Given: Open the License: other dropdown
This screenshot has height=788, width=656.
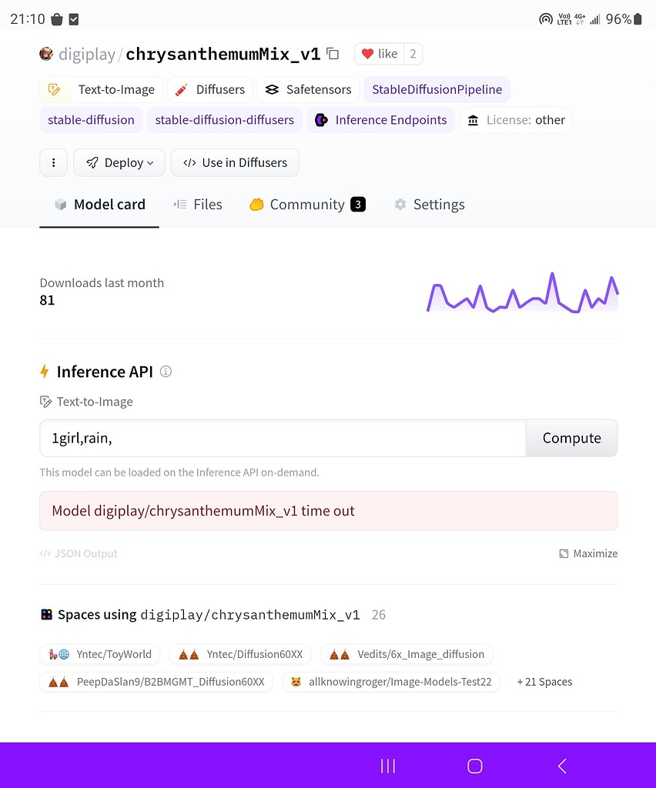Looking at the screenshot, I should (x=516, y=120).
